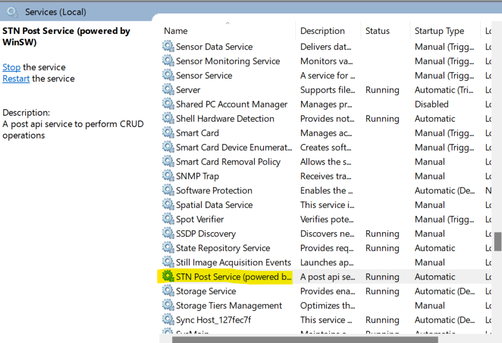Viewport: 502px width, 343px height.
Task: Click the Server service gear icon
Action: click(168, 90)
